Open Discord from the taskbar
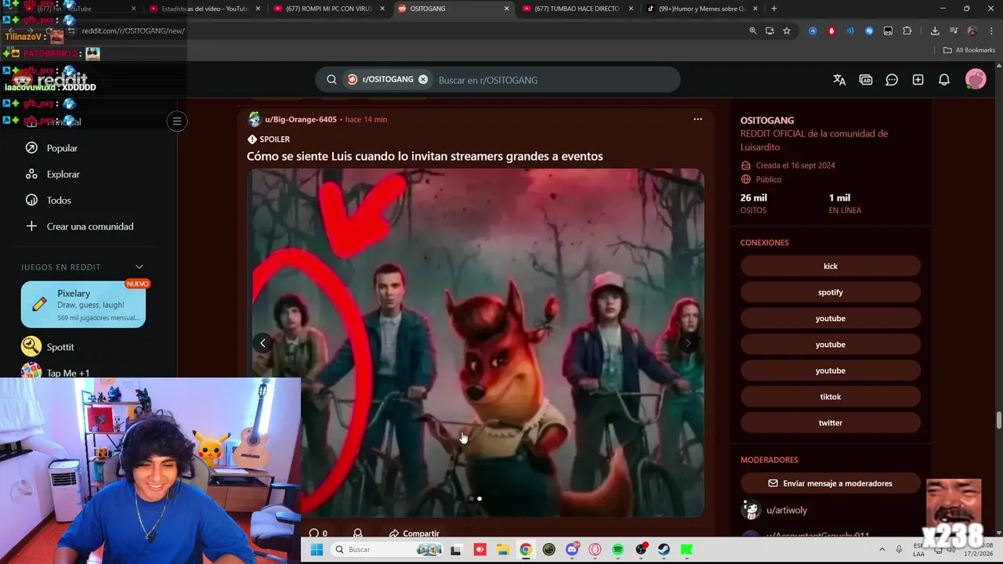 click(573, 550)
